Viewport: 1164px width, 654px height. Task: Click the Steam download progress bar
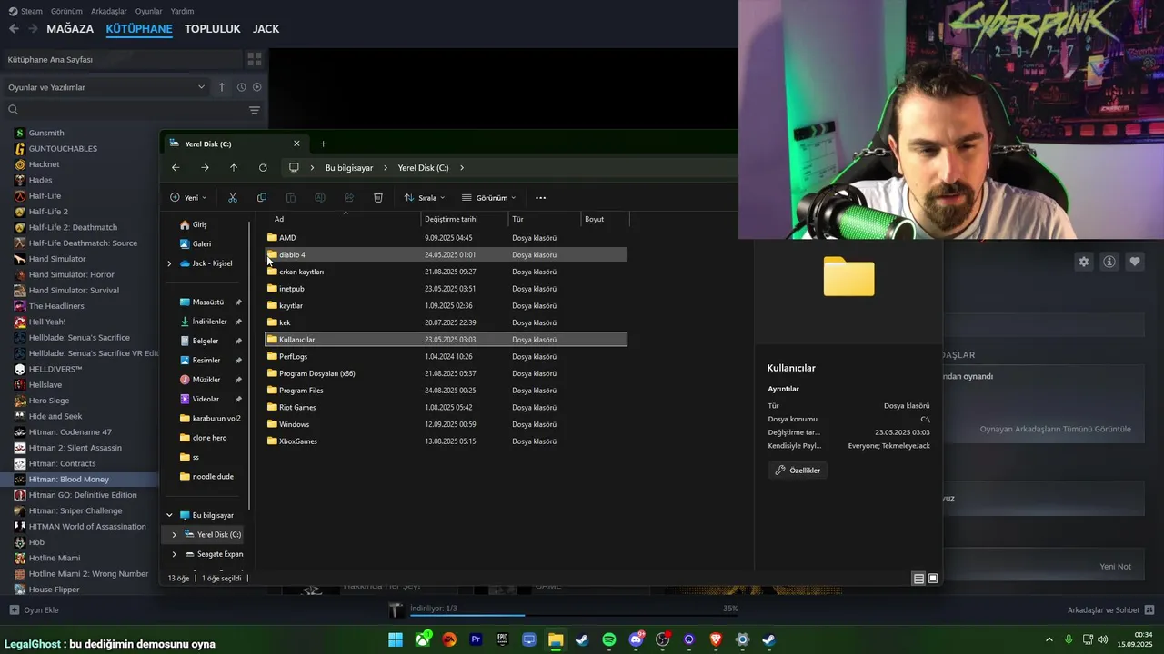(x=574, y=615)
